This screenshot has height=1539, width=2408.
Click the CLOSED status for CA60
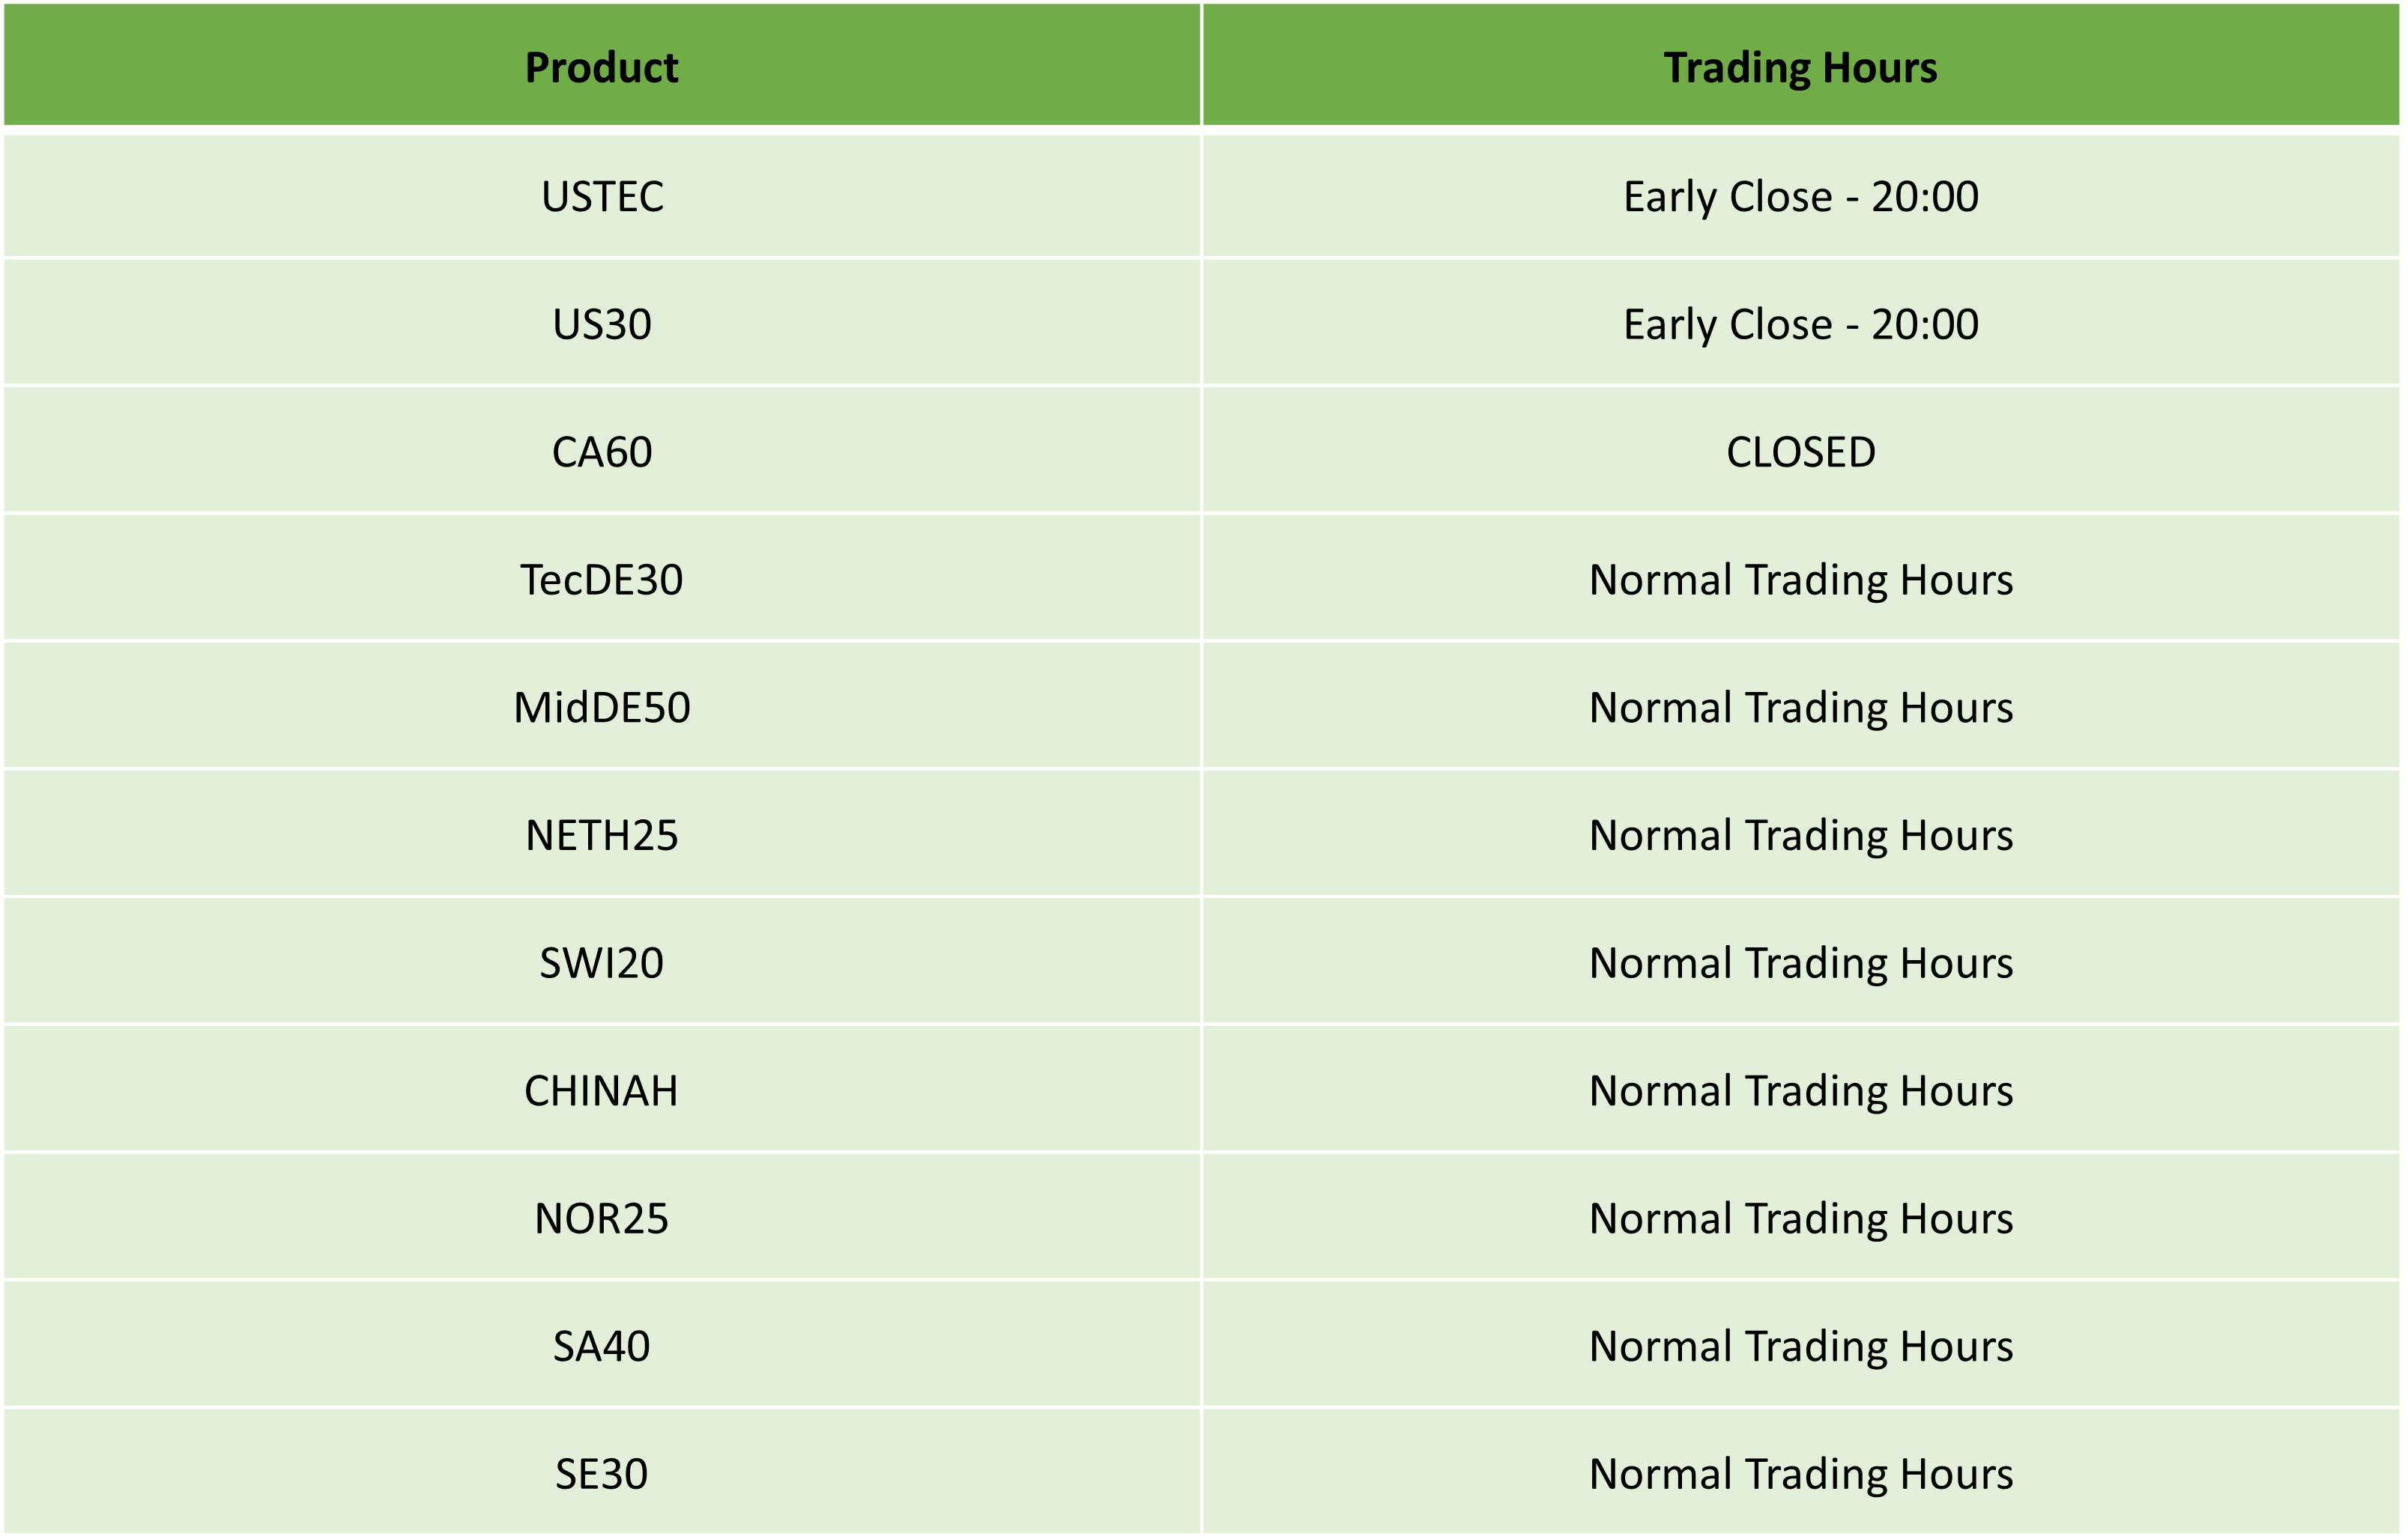point(1800,452)
